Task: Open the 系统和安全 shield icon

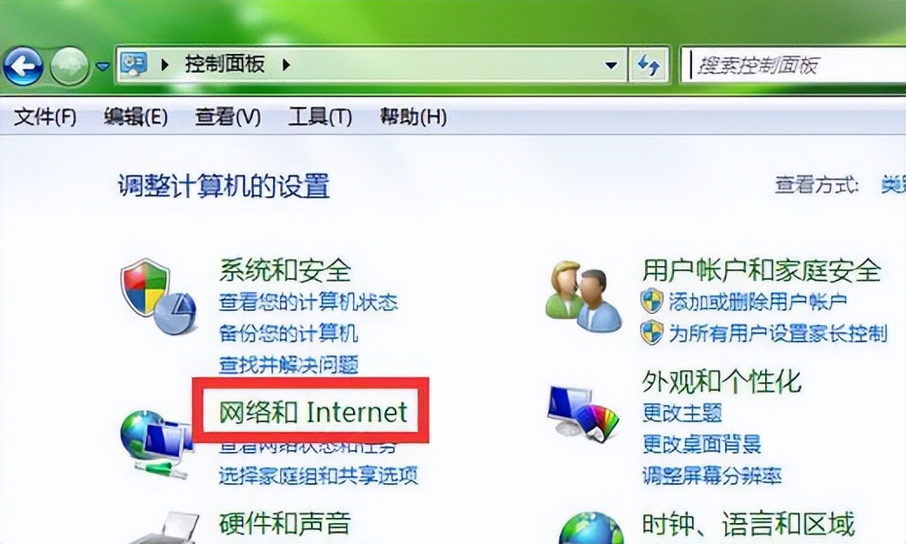Action: [x=157, y=296]
